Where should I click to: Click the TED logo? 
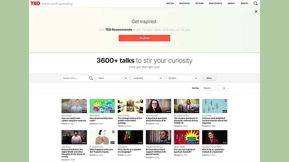35,4
